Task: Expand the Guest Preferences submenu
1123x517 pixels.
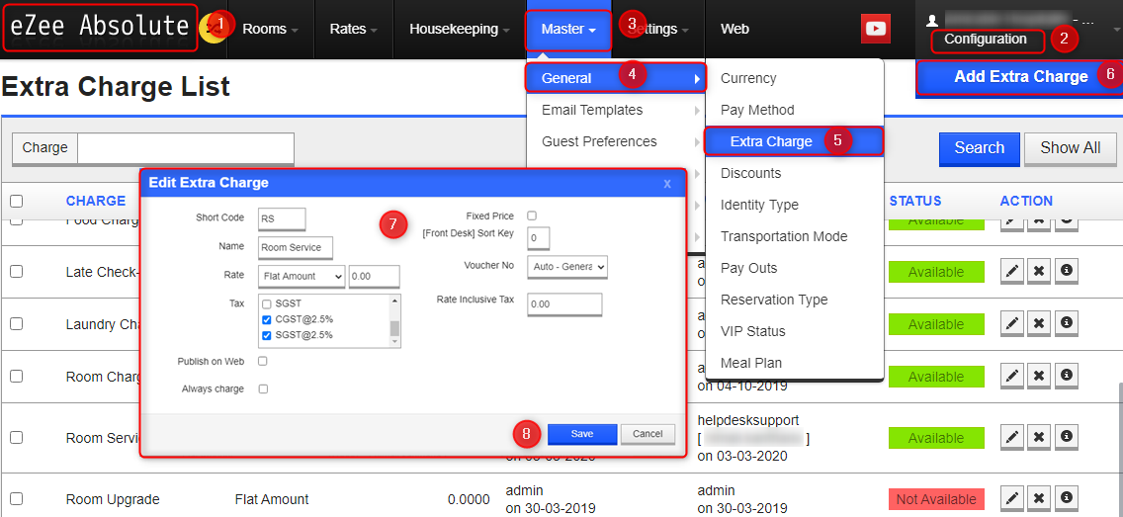Action: click(x=616, y=141)
